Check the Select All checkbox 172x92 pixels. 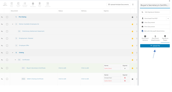tap(5, 4)
